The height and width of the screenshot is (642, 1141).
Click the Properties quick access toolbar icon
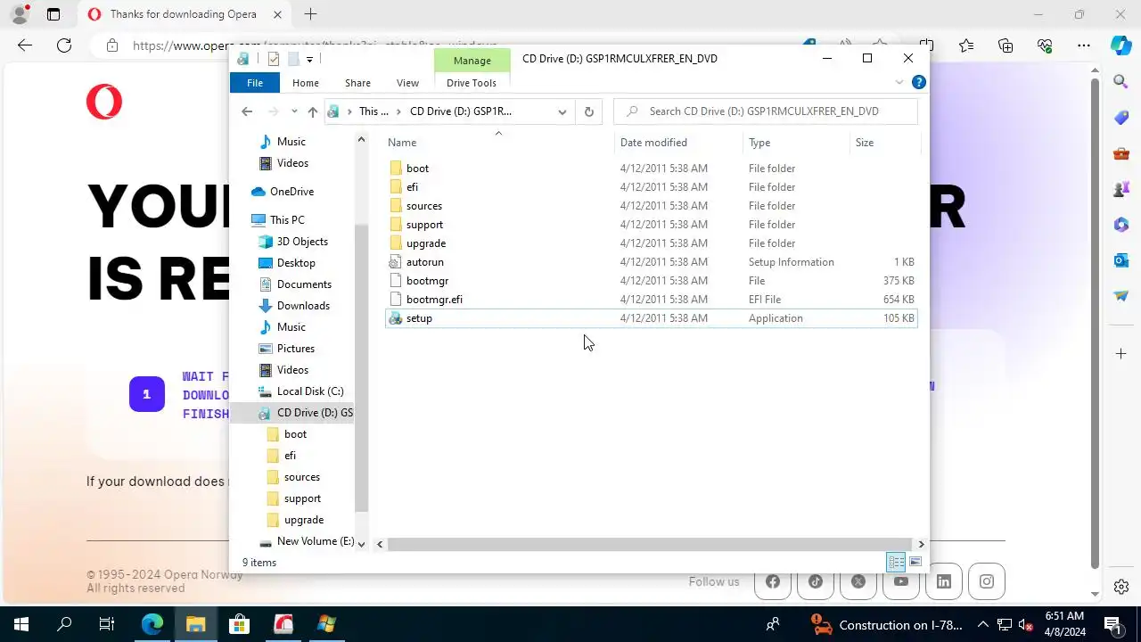pos(274,59)
